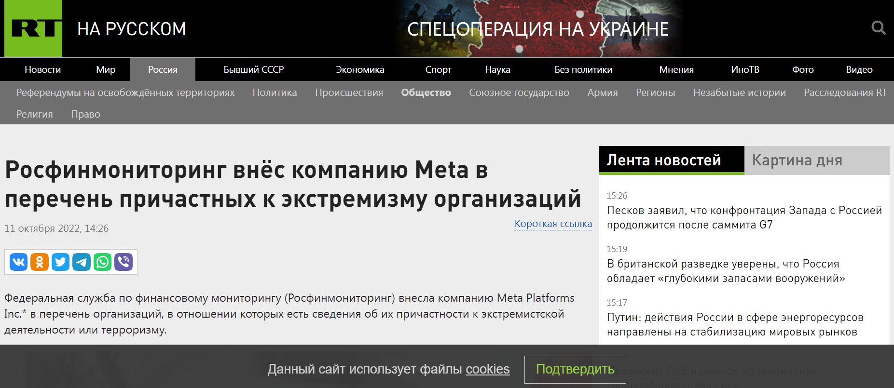This screenshot has height=388, width=894.
Task: Open the cookies policy link
Action: (x=487, y=369)
